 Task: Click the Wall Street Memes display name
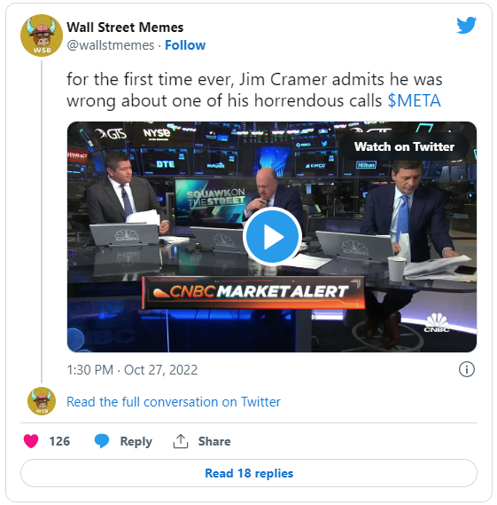click(x=125, y=28)
